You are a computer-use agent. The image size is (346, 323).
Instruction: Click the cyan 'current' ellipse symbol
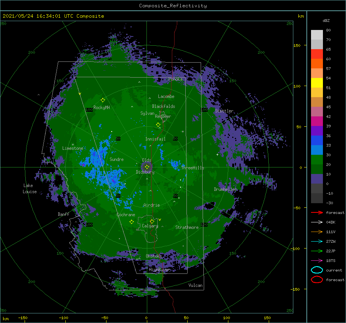pos(317,270)
